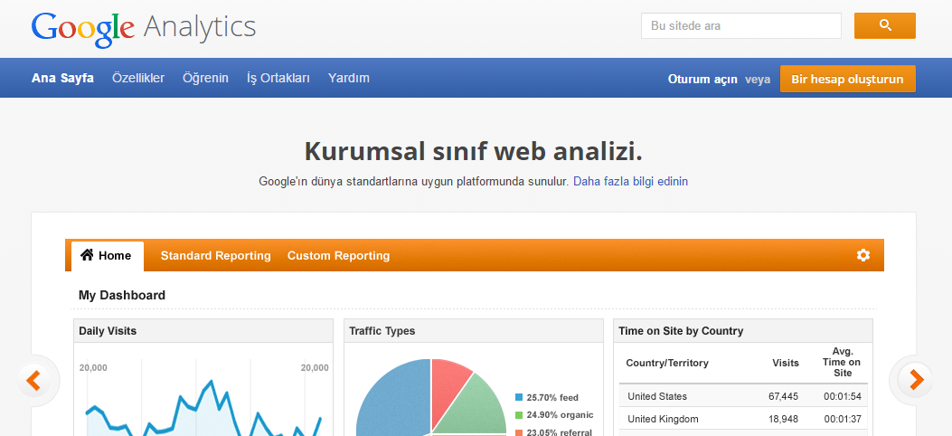Click 'Avg. Time on Site' column header

click(843, 363)
